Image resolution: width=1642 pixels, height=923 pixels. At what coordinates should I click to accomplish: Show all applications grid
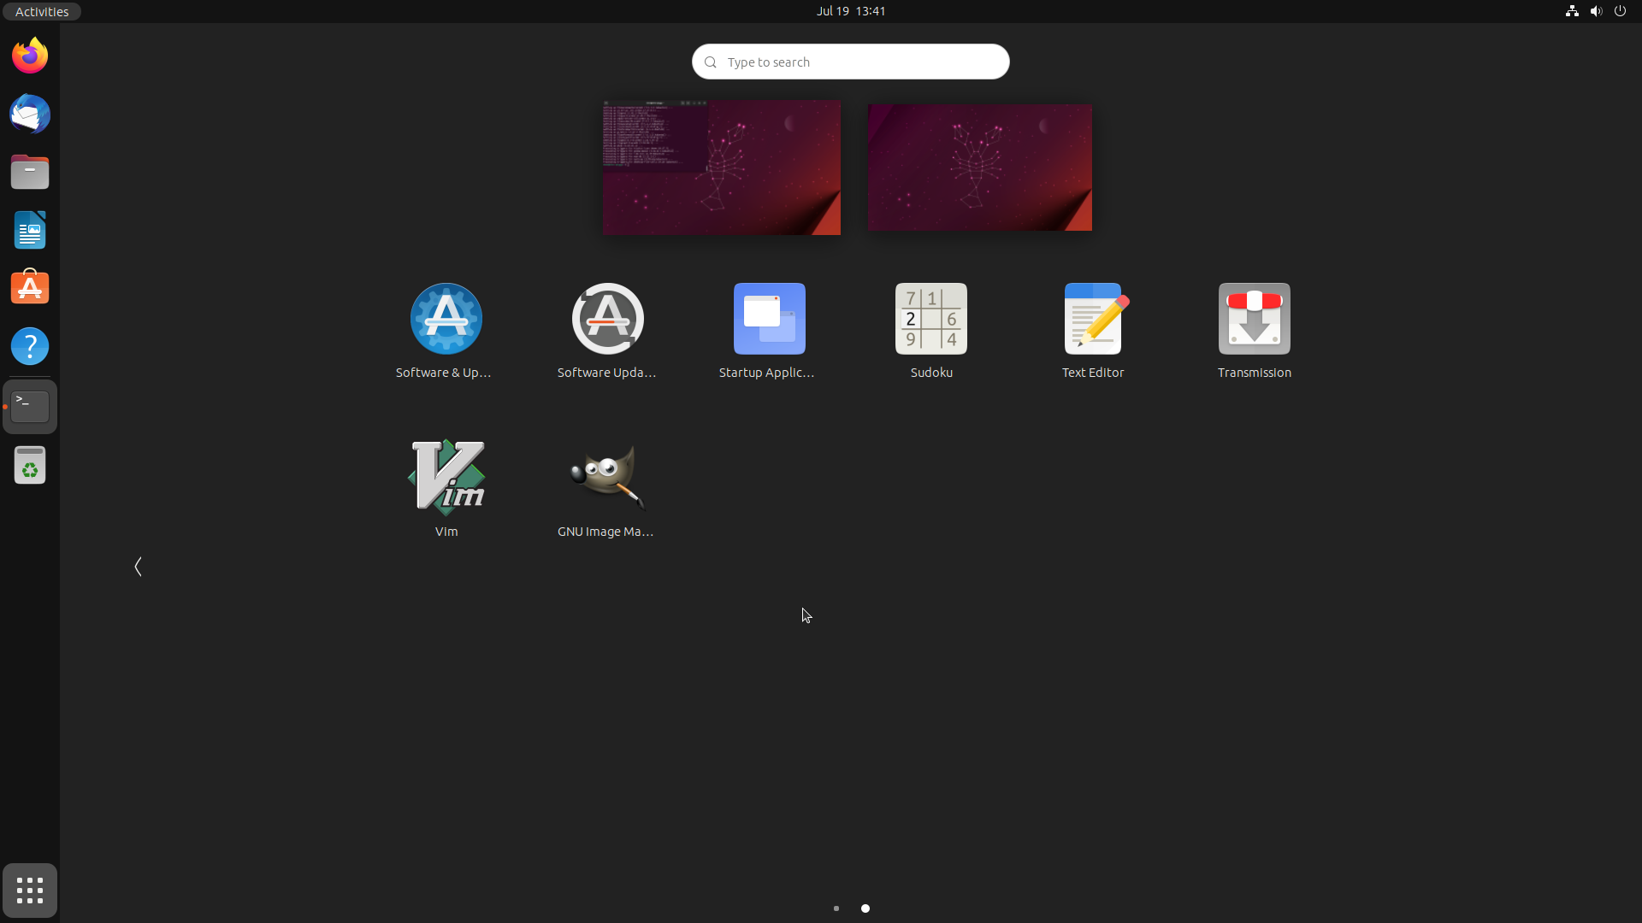click(x=29, y=891)
